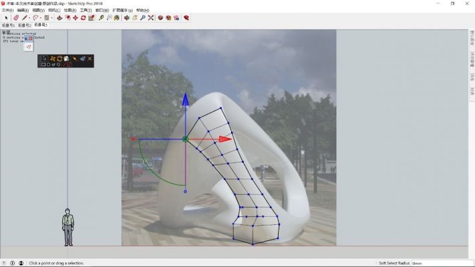This screenshot has width=475, height=267.
Task: Choose the Line pencil tool
Action: [x=25, y=18]
